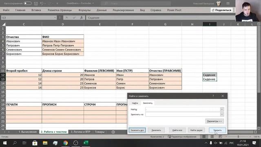261x147 pixels.
Task: Switch to the Вставка ribbon tab
Action: 36,10
